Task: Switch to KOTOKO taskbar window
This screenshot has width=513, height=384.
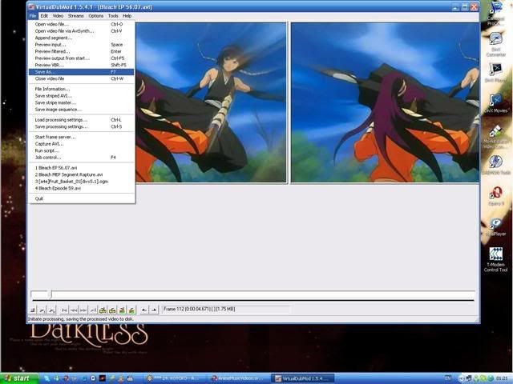Action: click(176, 378)
